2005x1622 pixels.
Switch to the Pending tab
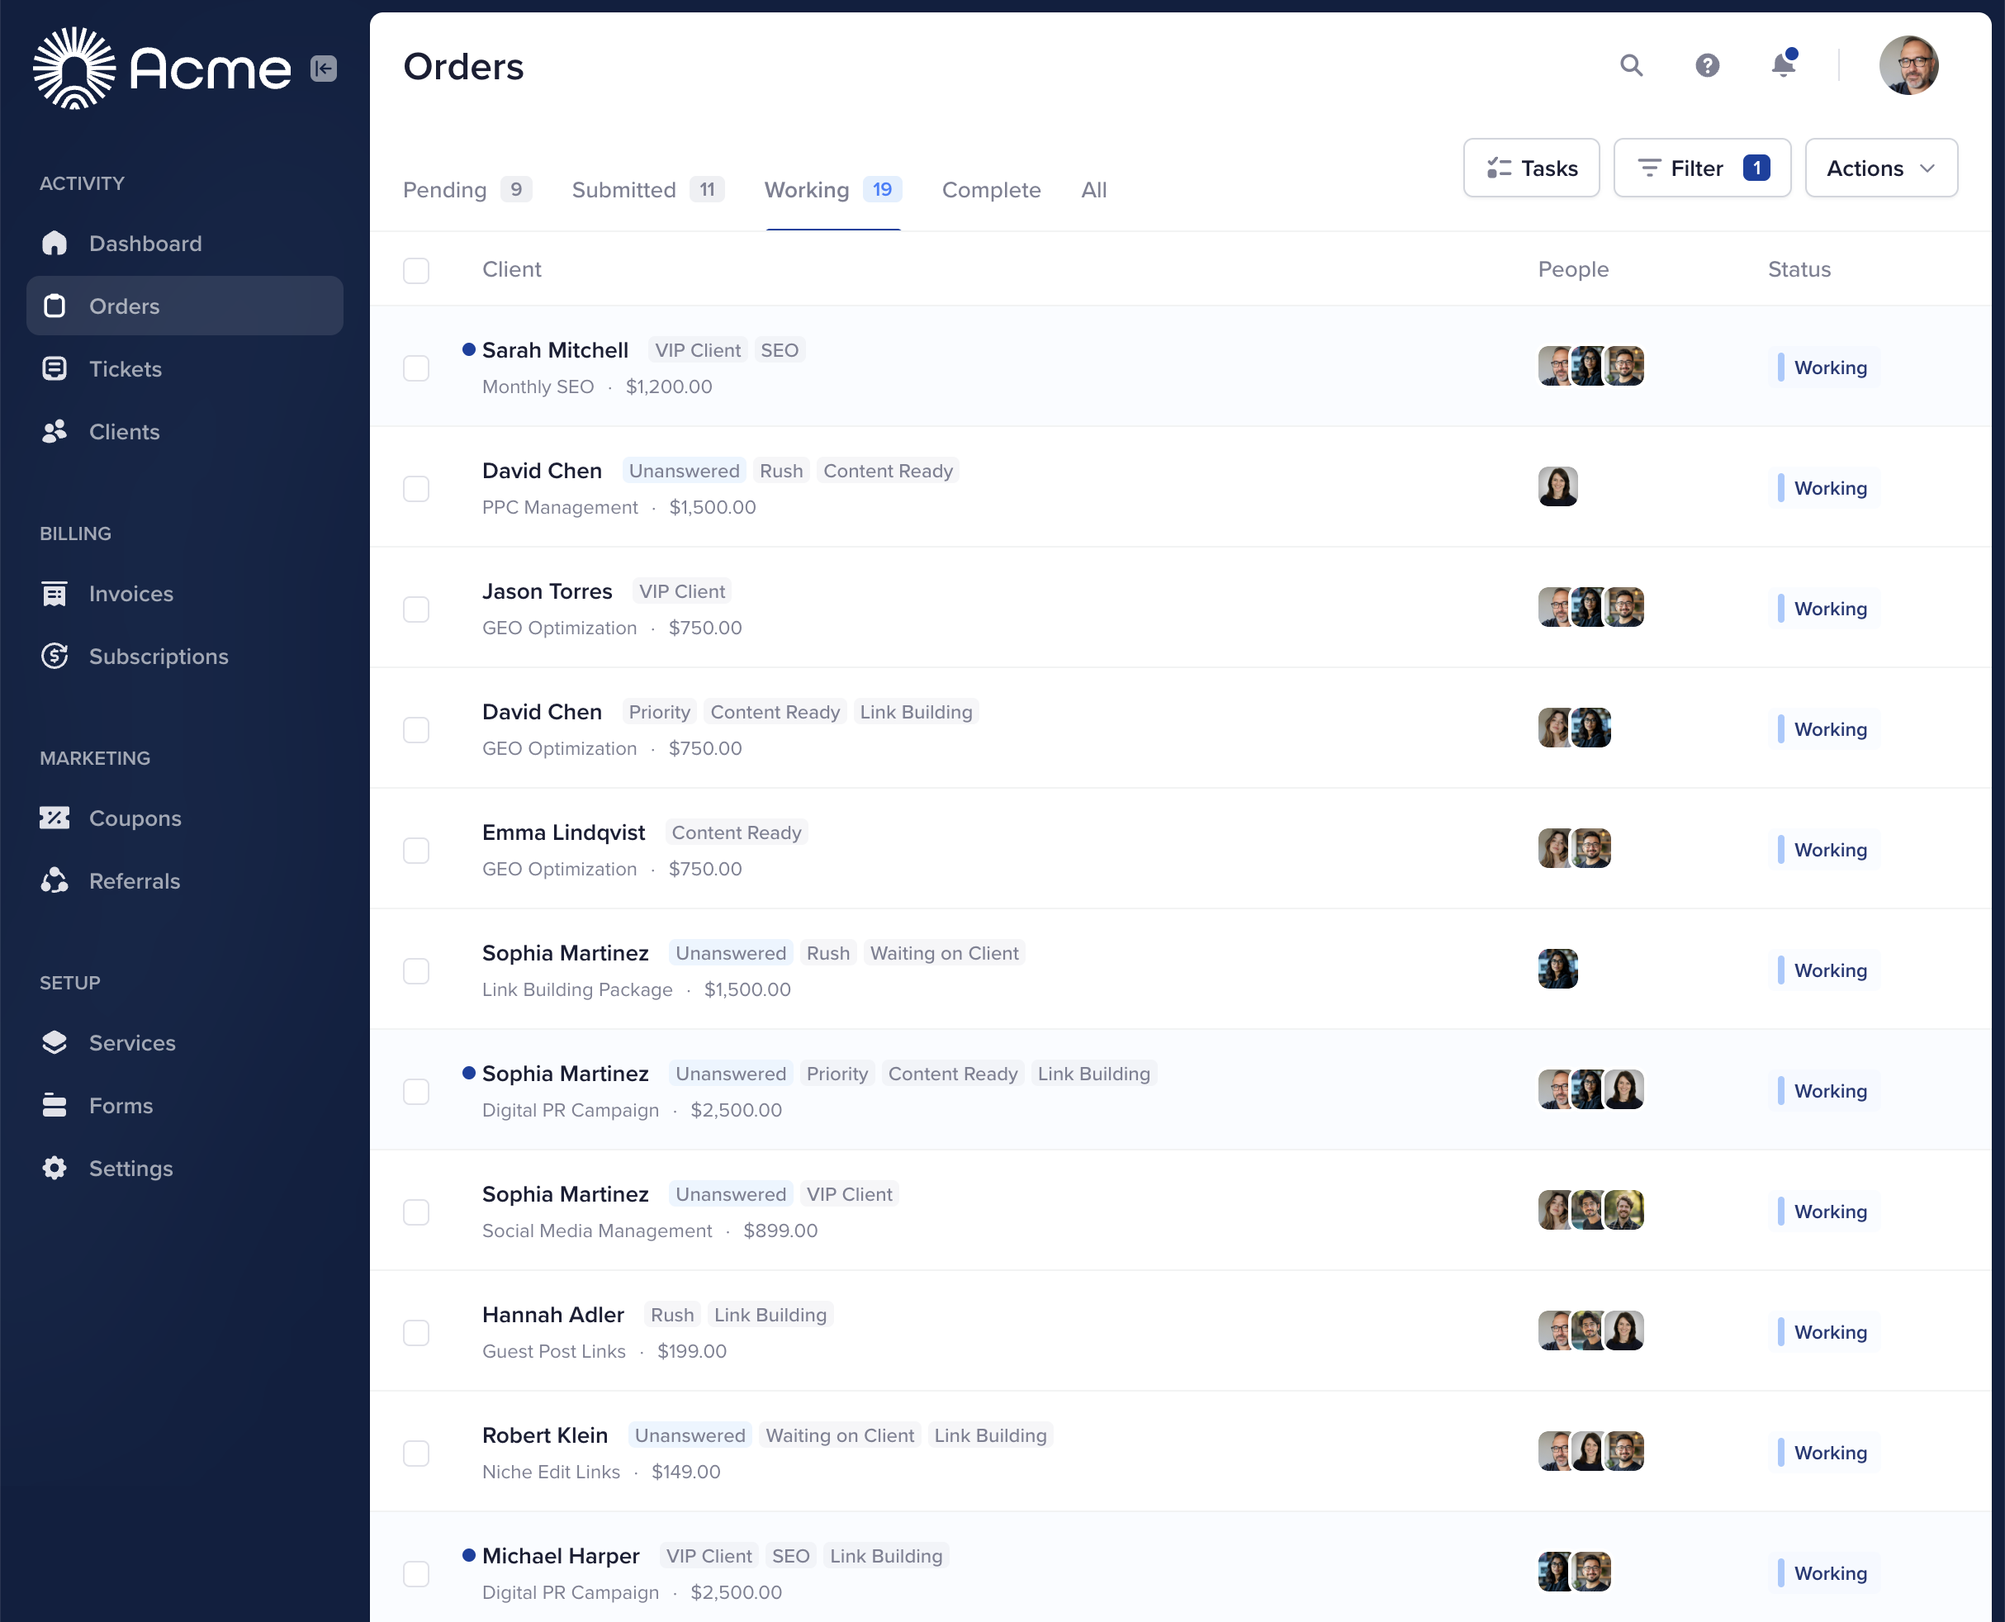point(467,190)
